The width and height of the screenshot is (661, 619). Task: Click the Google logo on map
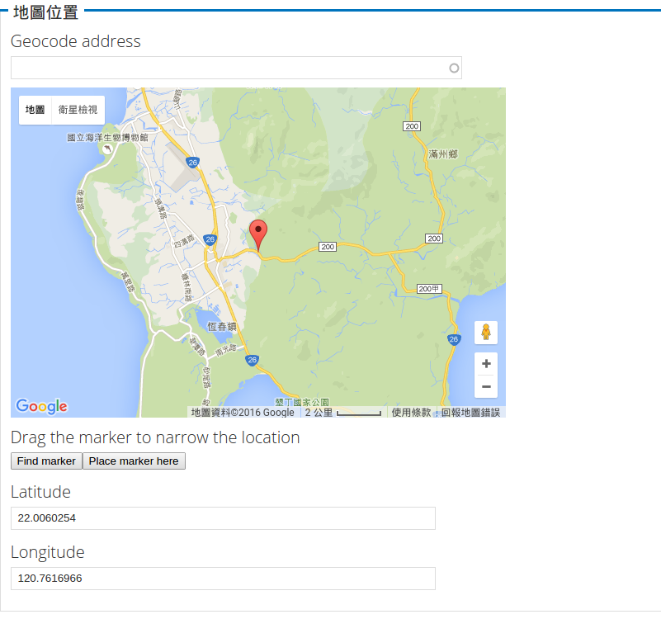point(41,407)
